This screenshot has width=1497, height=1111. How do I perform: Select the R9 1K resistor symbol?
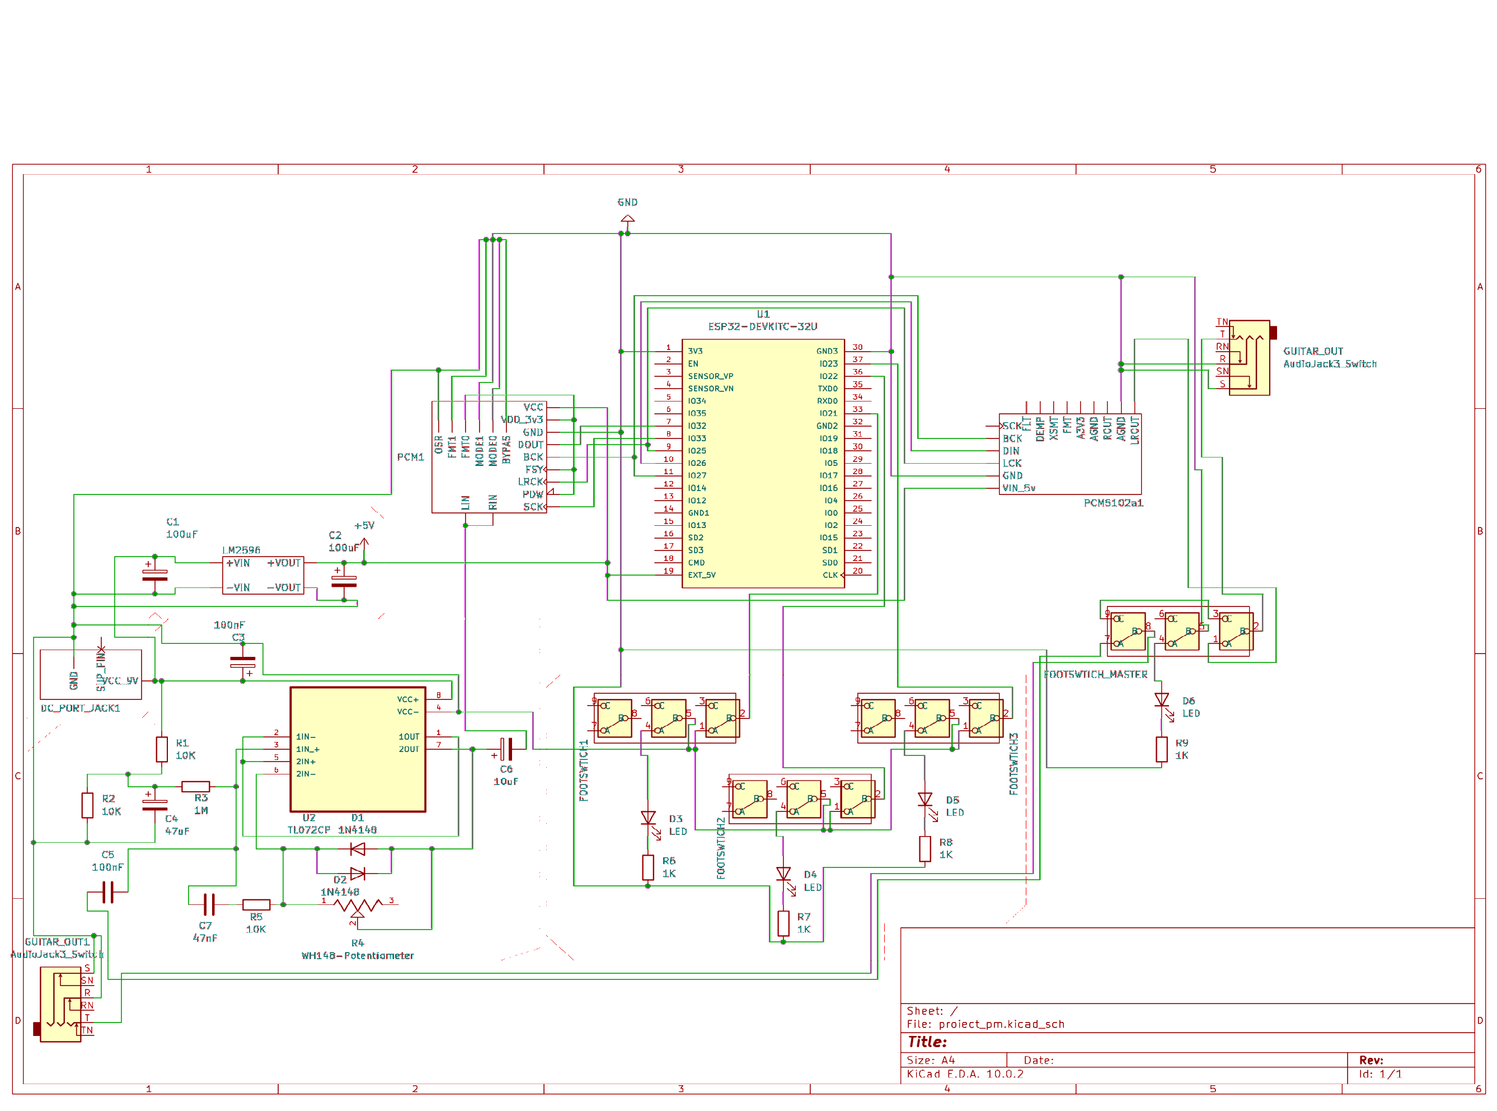tap(1161, 749)
